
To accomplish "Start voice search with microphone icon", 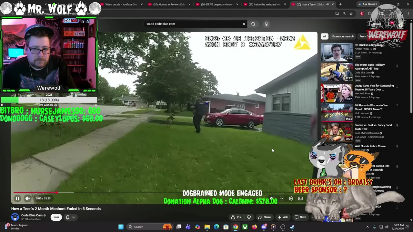I will [x=266, y=24].
